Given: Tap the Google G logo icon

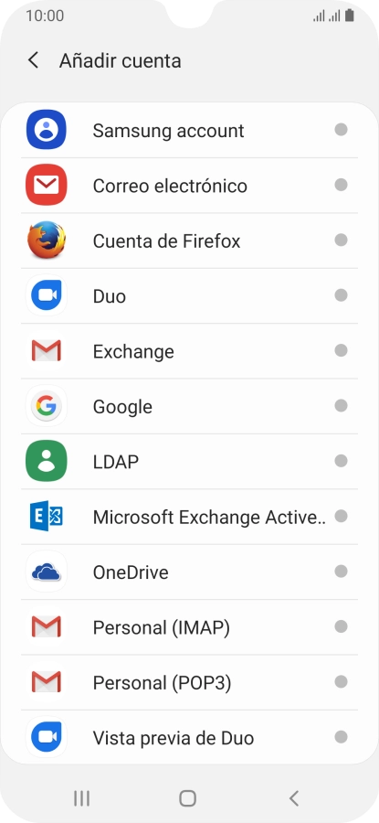Looking at the screenshot, I should tap(47, 406).
